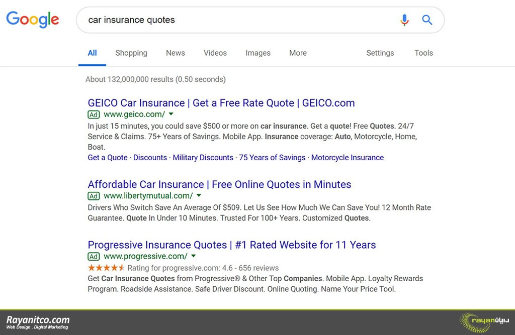The height and width of the screenshot is (335, 515).
Task: Open the search Tools options
Action: click(423, 53)
